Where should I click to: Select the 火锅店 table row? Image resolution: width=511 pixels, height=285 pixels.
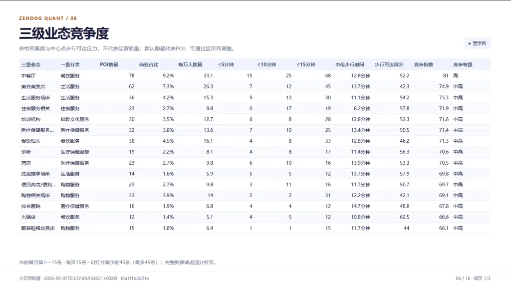point(255,217)
